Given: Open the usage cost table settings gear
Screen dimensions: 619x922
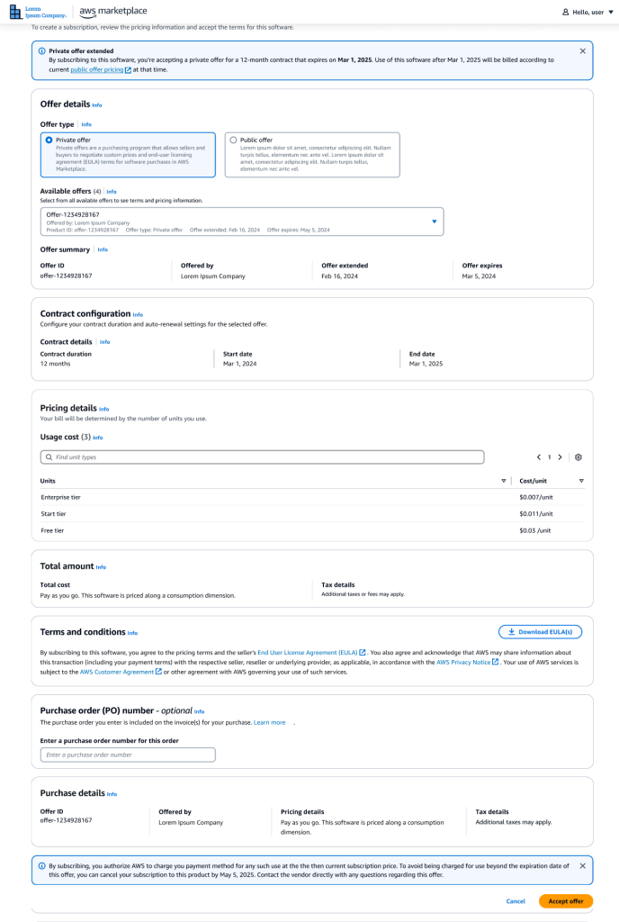Looking at the screenshot, I should tap(578, 457).
